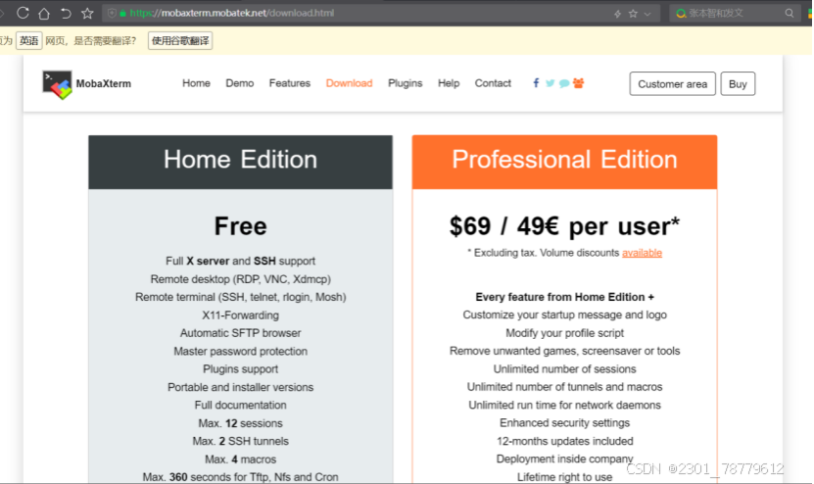Click 'Unlimited run time for network daemons' line
814x484 pixels.
point(564,405)
